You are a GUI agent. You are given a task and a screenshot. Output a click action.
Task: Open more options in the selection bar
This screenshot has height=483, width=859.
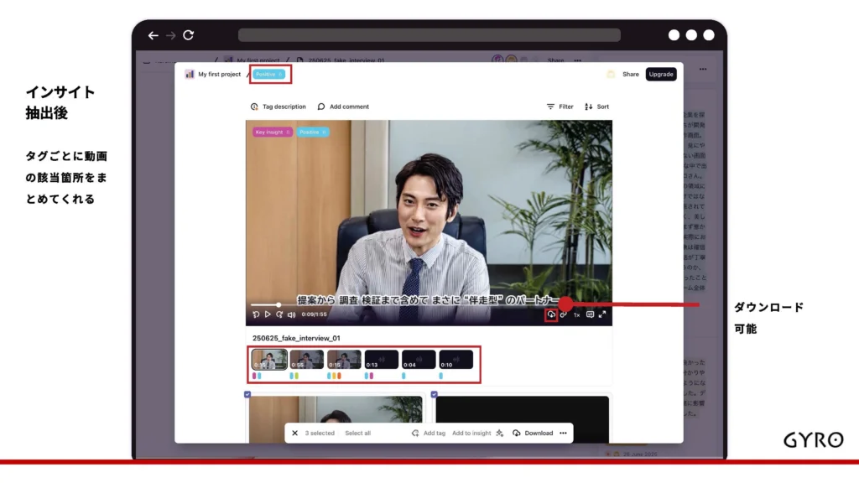pyautogui.click(x=563, y=434)
